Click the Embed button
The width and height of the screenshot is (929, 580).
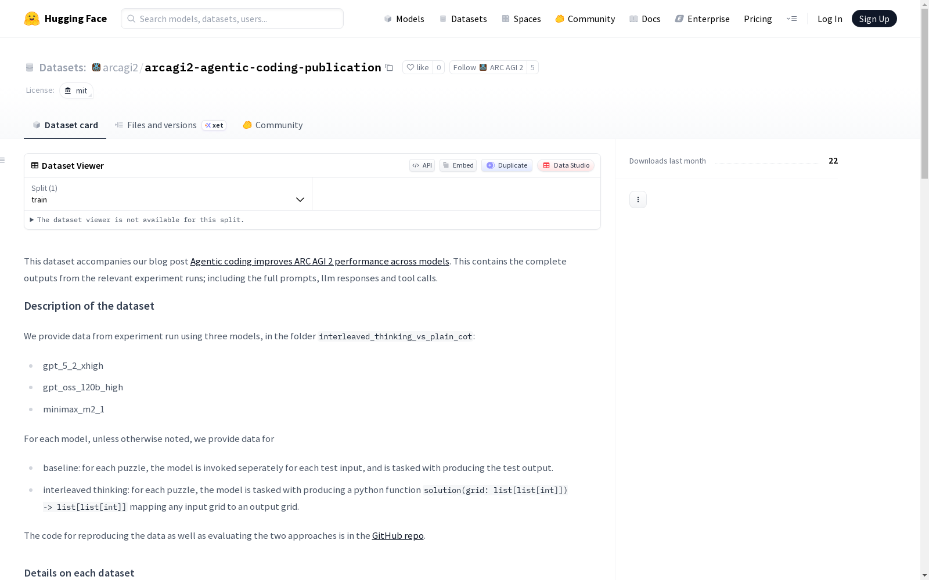click(458, 165)
